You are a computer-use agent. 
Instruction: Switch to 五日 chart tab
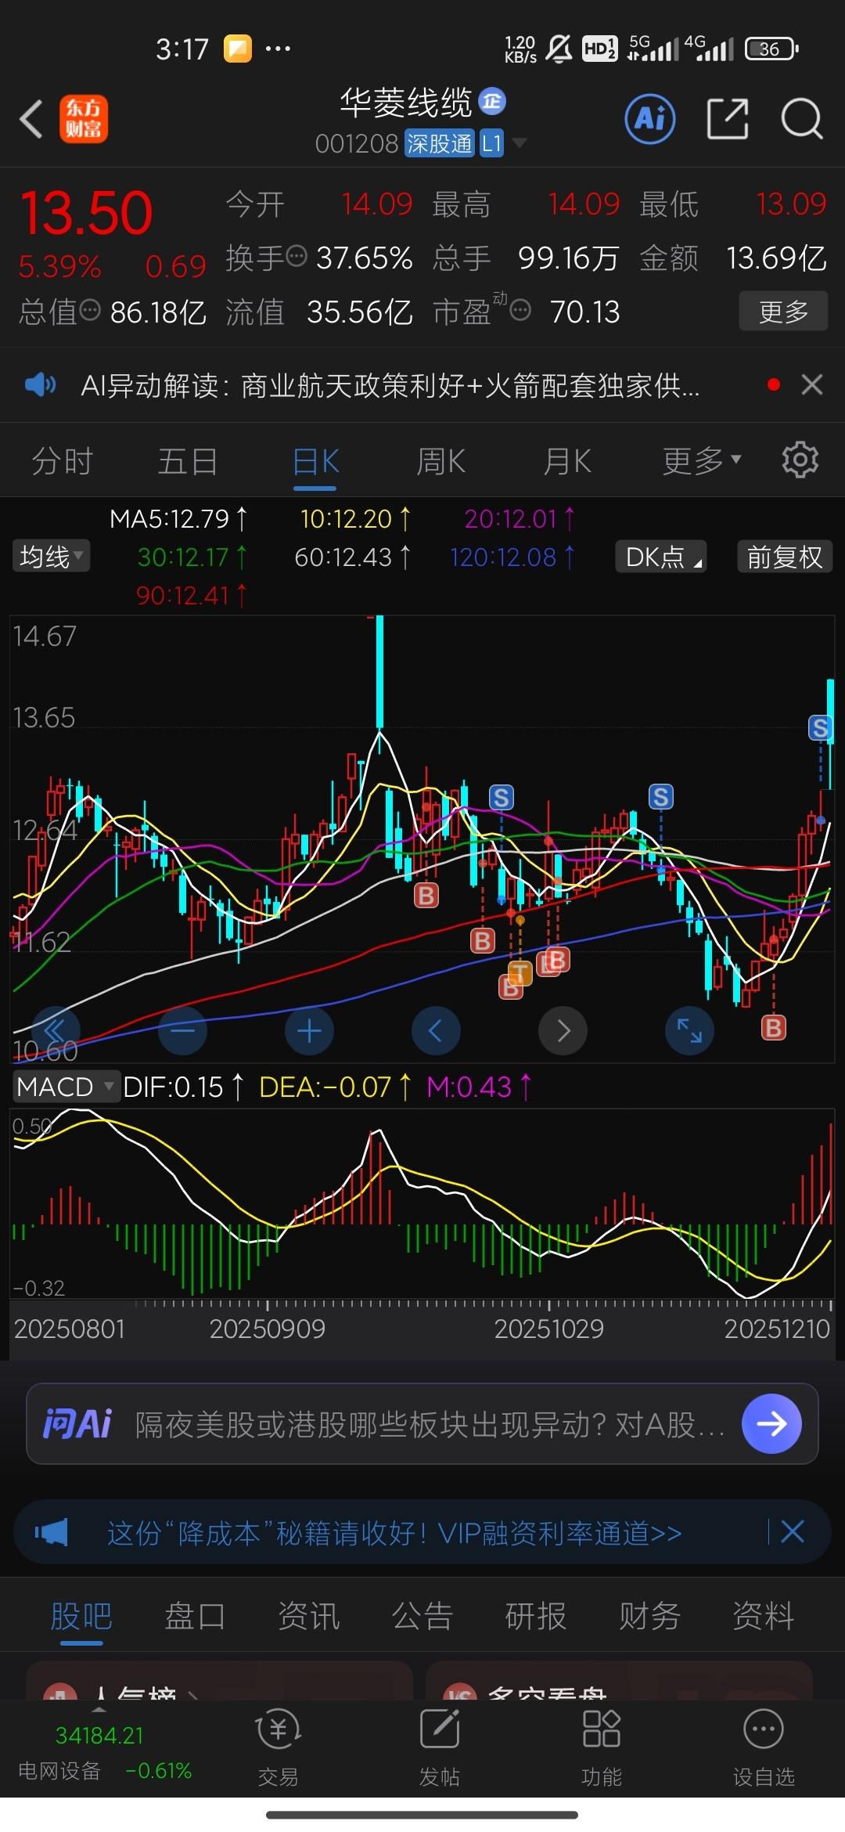[x=188, y=461]
